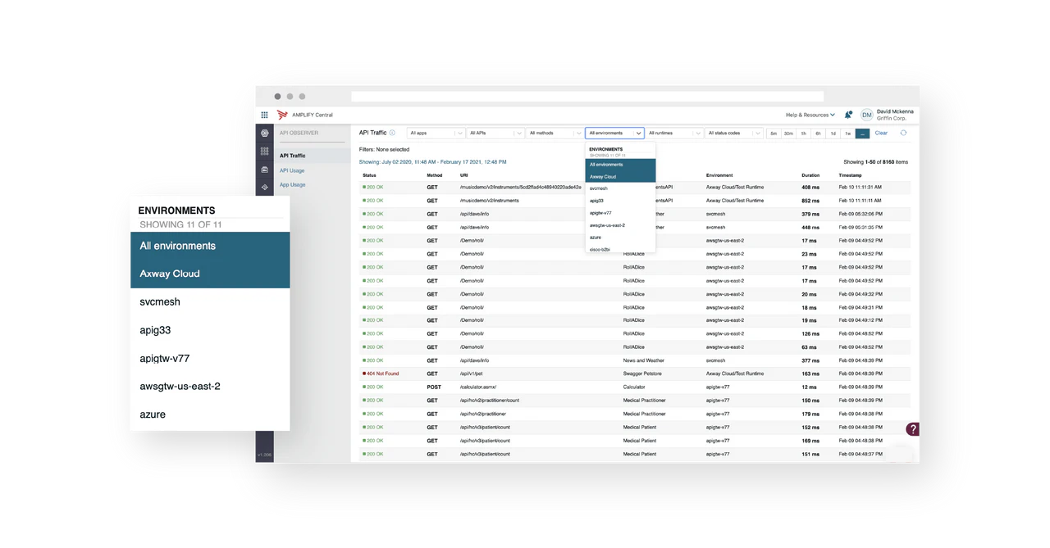The width and height of the screenshot is (1050, 548).
Task: Switch to the 1w time range
Action: (848, 133)
